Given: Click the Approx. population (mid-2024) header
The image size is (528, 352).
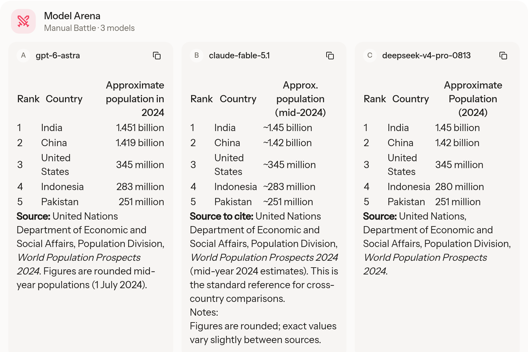Looking at the screenshot, I should point(300,99).
